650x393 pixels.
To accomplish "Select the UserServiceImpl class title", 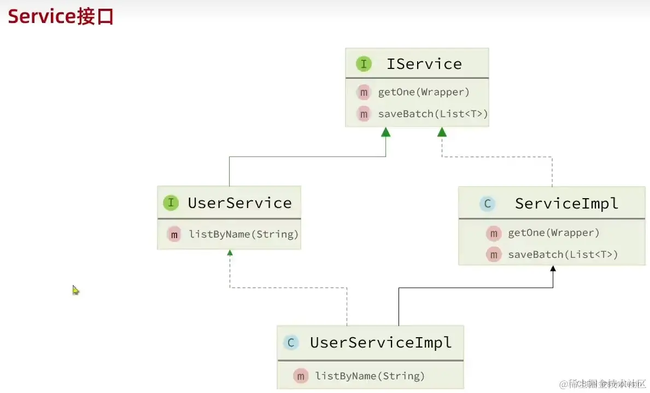I will tap(380, 343).
